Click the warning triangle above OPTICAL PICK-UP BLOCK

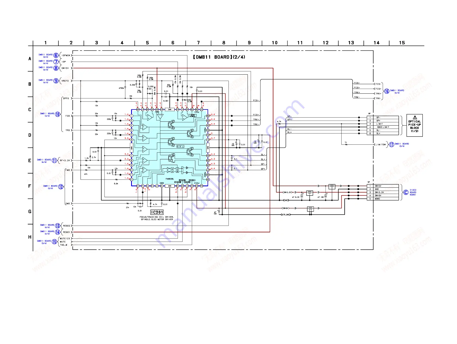tap(415, 118)
